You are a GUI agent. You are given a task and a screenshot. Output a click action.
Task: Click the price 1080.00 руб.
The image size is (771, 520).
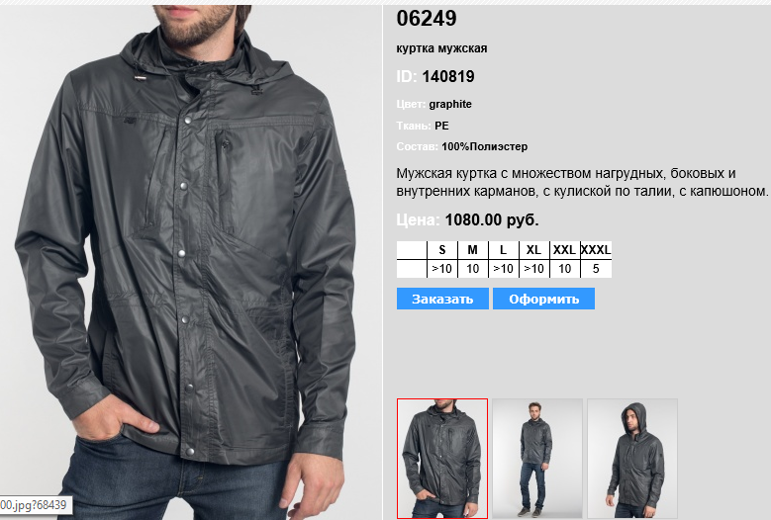(492, 220)
